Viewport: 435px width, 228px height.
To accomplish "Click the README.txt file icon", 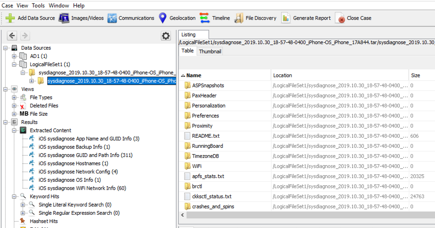I will [187, 136].
